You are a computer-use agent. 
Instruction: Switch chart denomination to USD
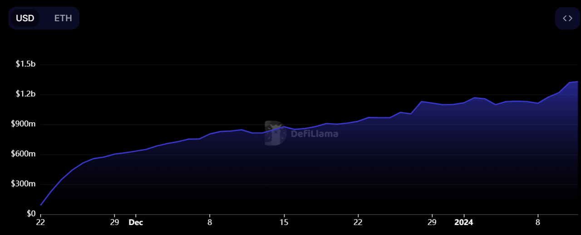pyautogui.click(x=25, y=18)
